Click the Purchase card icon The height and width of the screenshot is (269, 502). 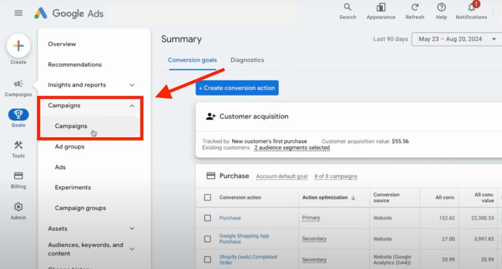pos(211,176)
